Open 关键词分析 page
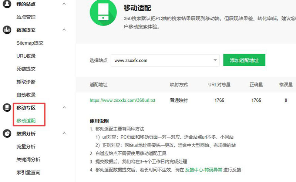This screenshot has width=296, height=182. 28,159
